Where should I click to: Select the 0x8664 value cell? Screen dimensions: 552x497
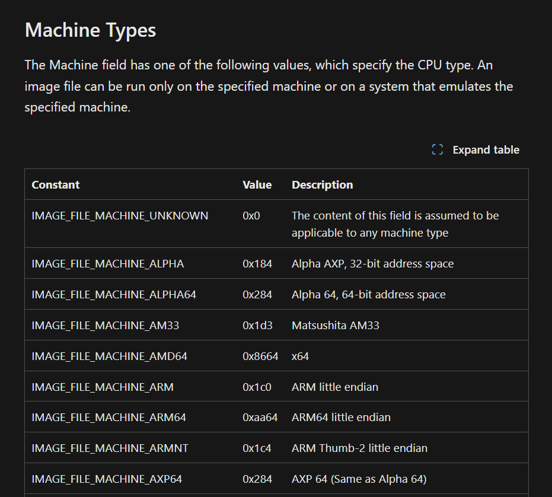(260, 356)
